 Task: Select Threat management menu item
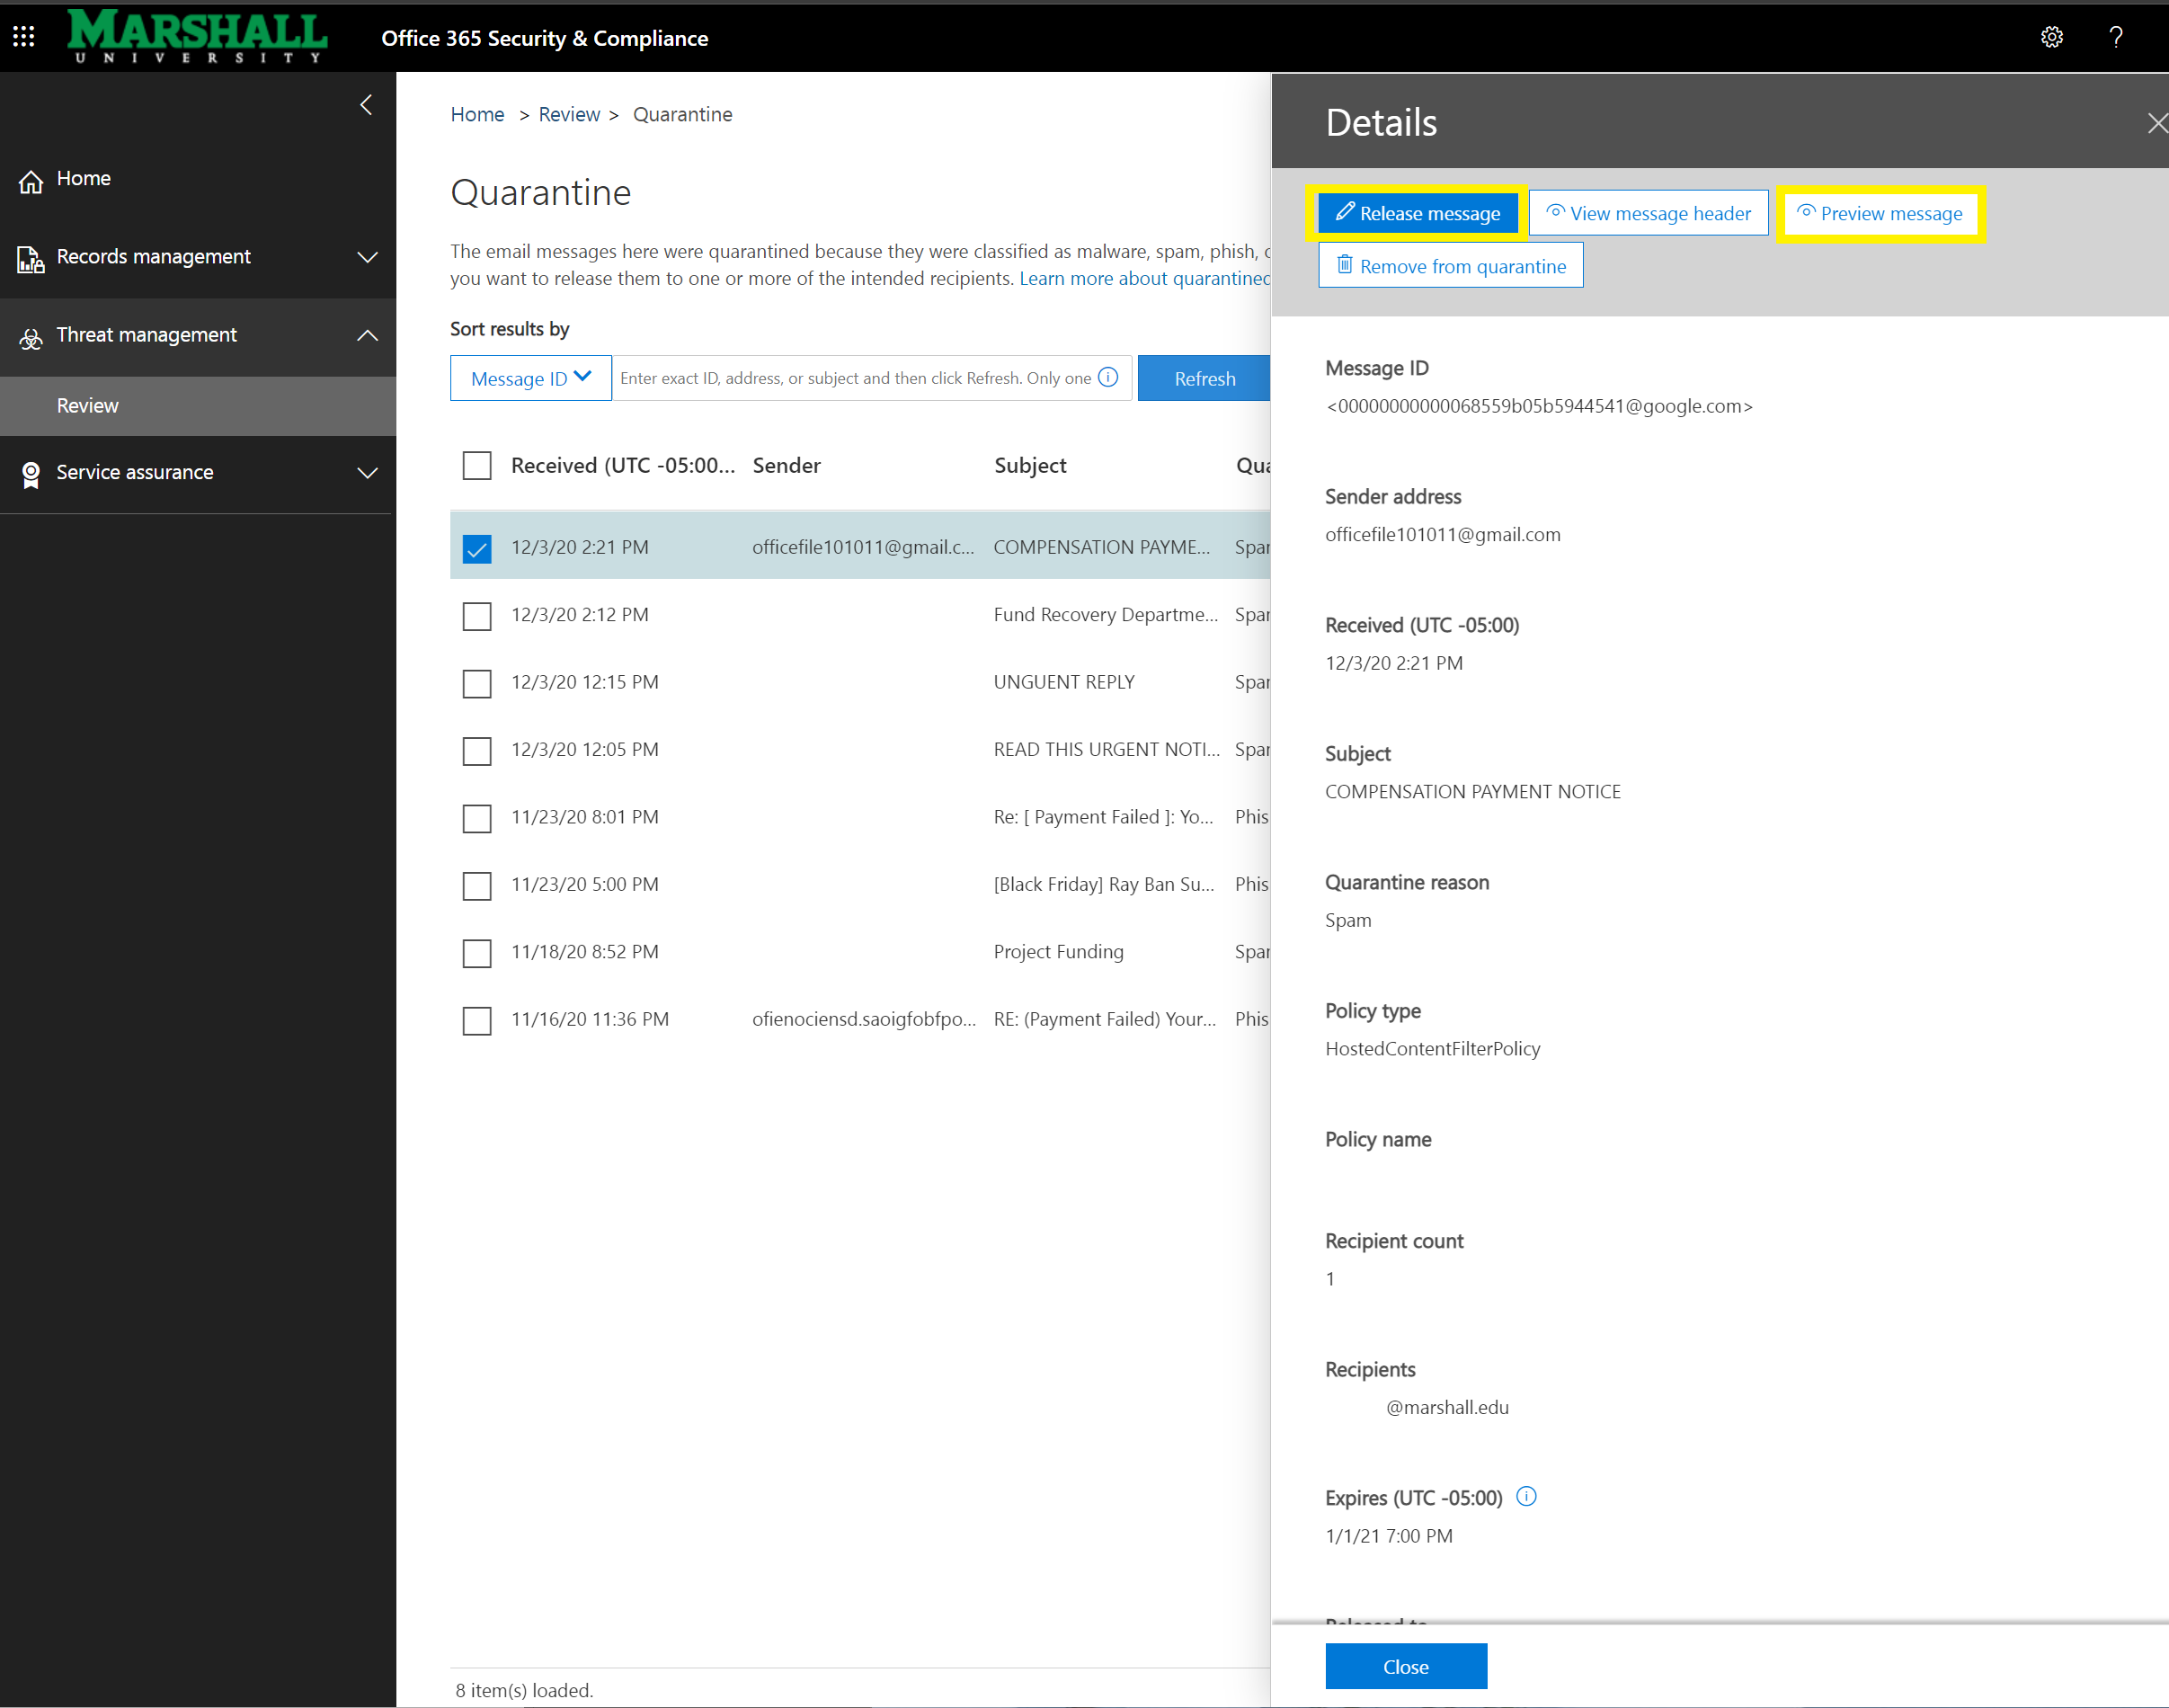[x=198, y=336]
